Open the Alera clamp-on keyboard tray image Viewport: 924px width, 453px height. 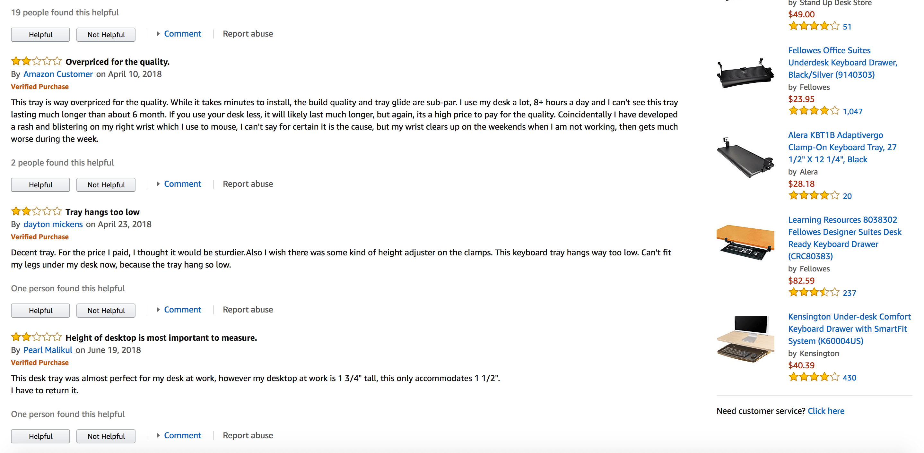(745, 158)
